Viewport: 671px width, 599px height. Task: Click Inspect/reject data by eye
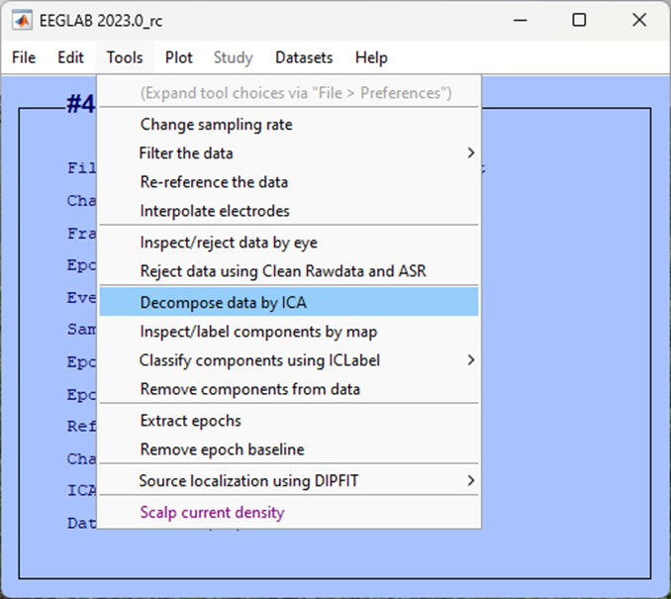point(229,243)
